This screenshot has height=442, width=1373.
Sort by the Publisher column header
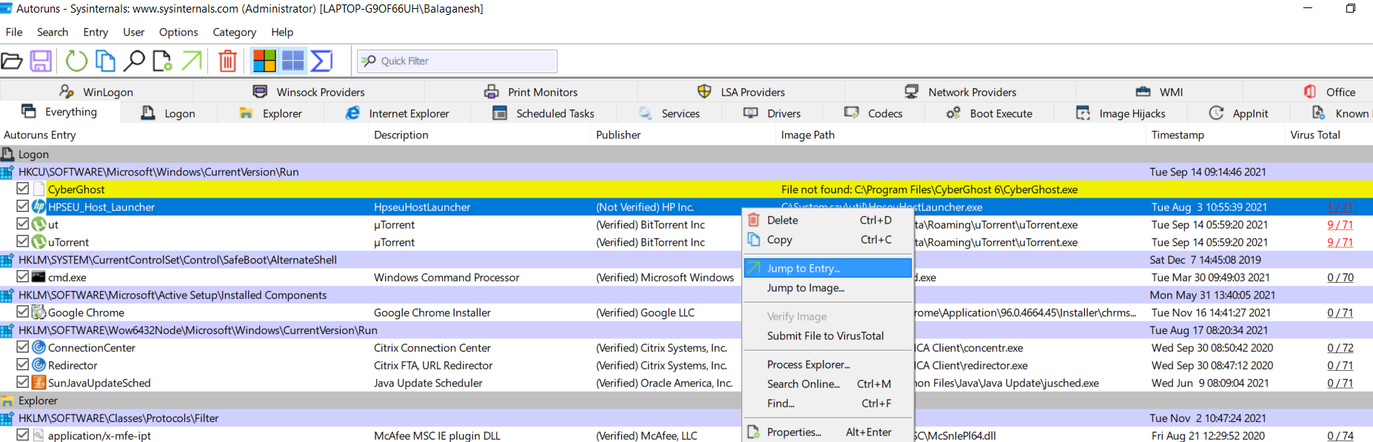click(x=684, y=135)
